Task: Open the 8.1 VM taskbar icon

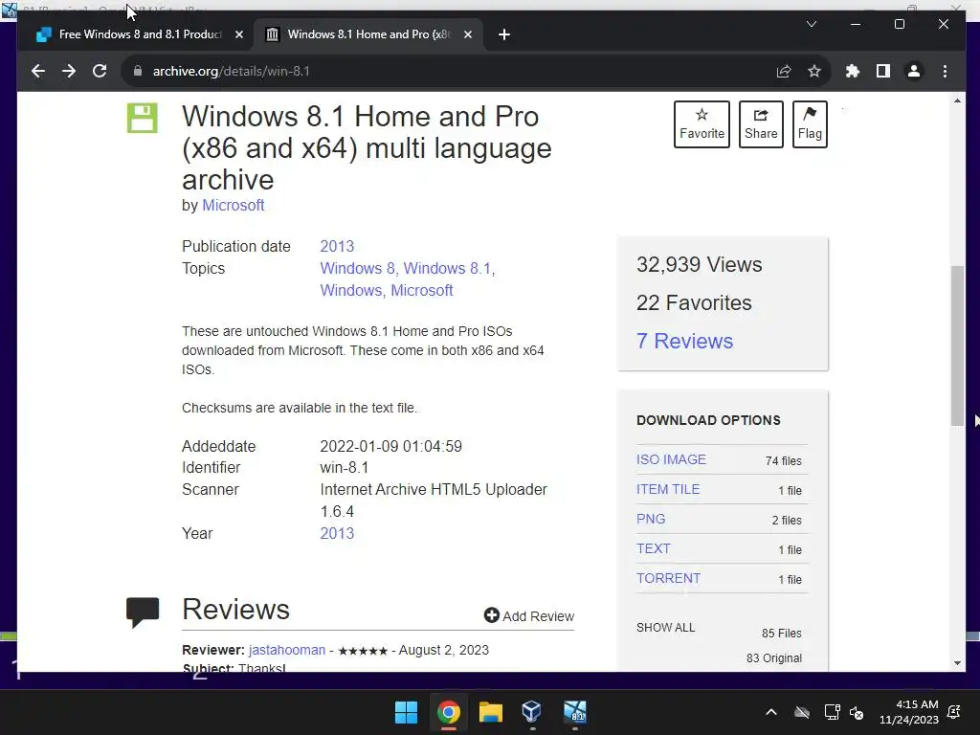Action: [574, 712]
